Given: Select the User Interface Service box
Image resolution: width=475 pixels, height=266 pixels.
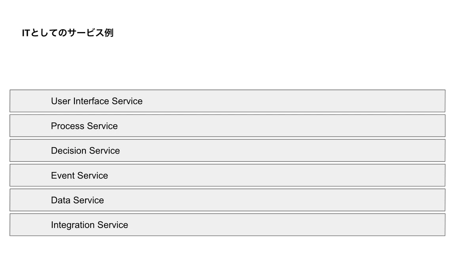Looking at the screenshot, I should pyautogui.click(x=227, y=101).
